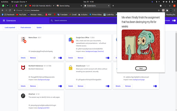Click the Squidward meme image
The height and width of the screenshot is (111, 177).
[141, 45]
